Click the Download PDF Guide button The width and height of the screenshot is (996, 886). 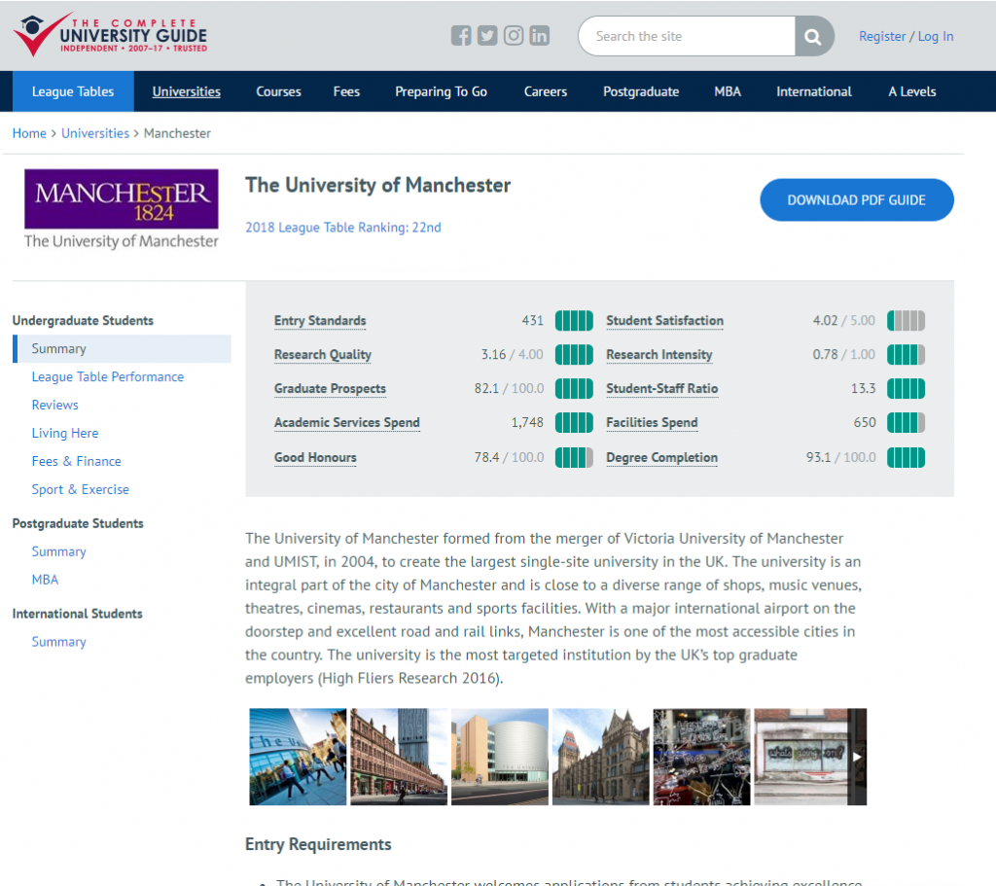pyautogui.click(x=856, y=200)
